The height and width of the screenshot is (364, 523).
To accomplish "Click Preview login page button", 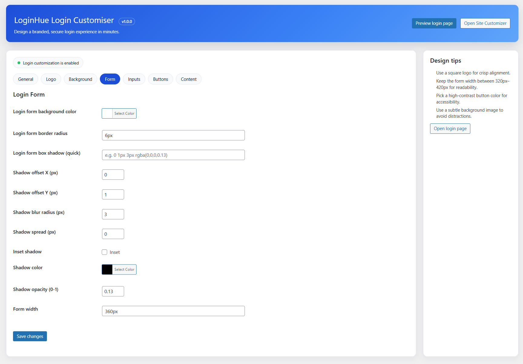I will 434,23.
